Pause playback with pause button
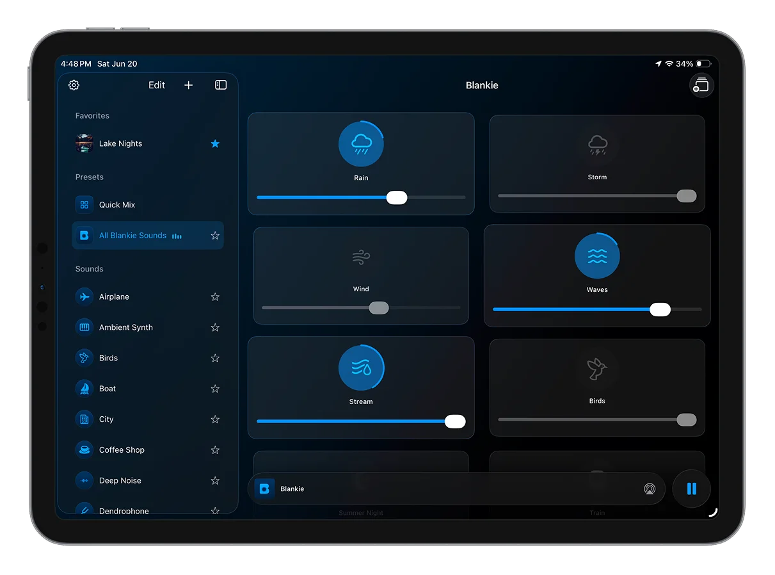The height and width of the screenshot is (575, 775). tap(691, 489)
